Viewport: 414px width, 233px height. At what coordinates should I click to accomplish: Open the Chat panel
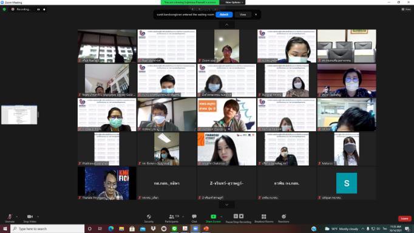click(194, 218)
